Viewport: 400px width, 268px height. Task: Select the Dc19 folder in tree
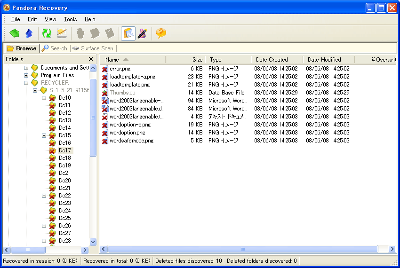[65, 166]
